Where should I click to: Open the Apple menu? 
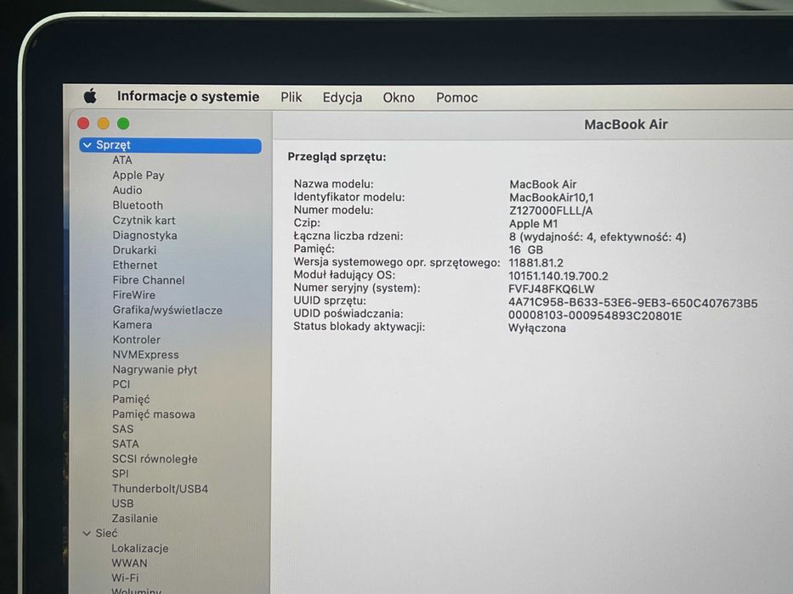(x=91, y=95)
